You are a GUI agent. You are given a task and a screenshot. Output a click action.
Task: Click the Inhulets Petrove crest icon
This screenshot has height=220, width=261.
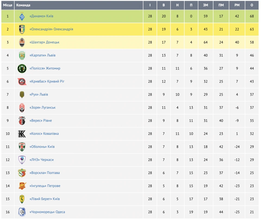click(x=22, y=186)
